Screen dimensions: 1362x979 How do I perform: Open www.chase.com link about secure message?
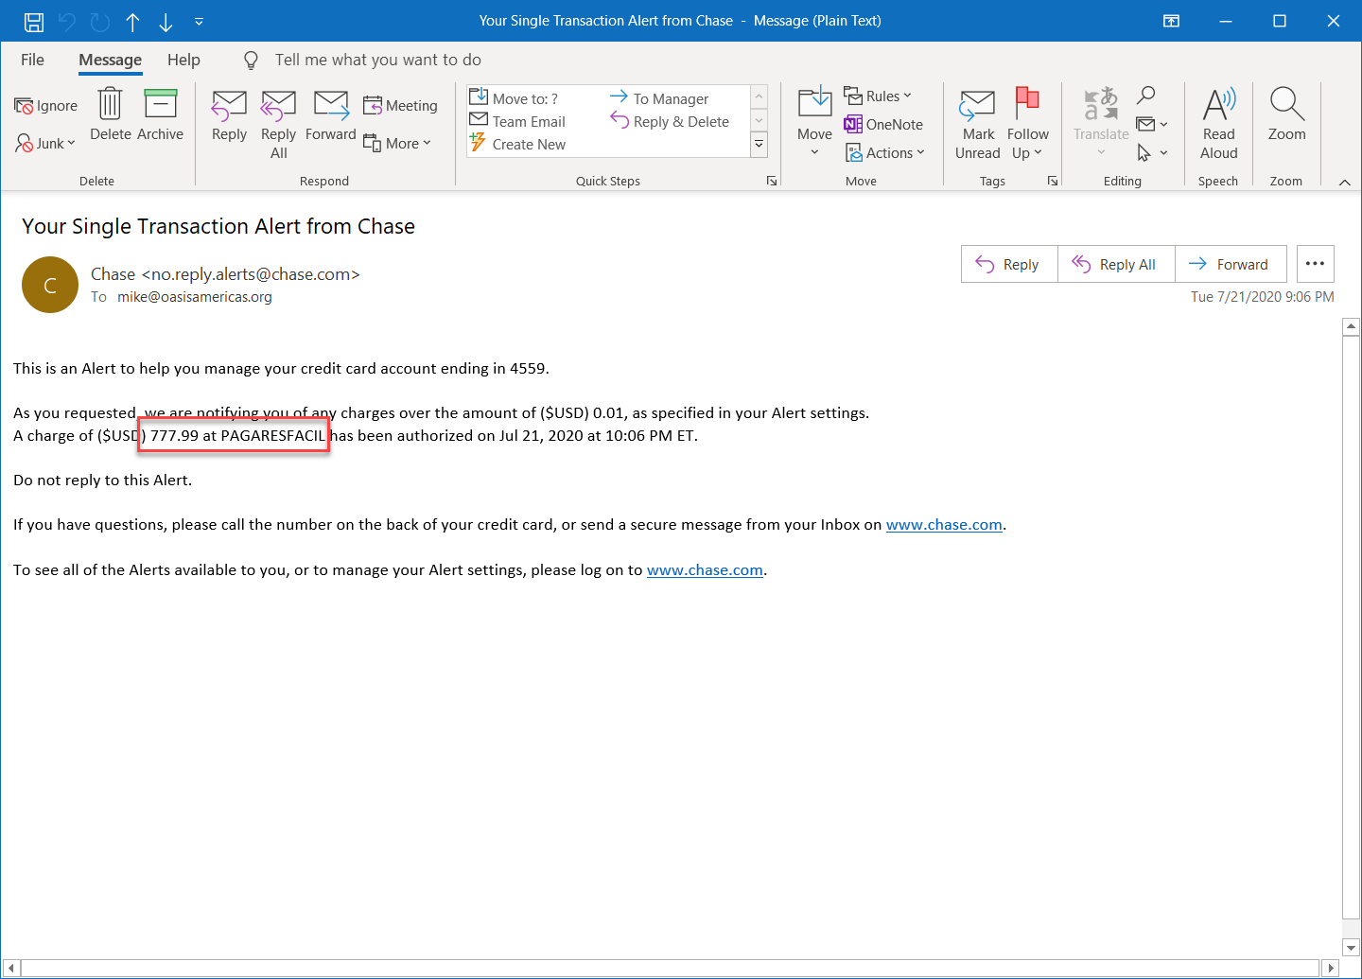point(944,525)
